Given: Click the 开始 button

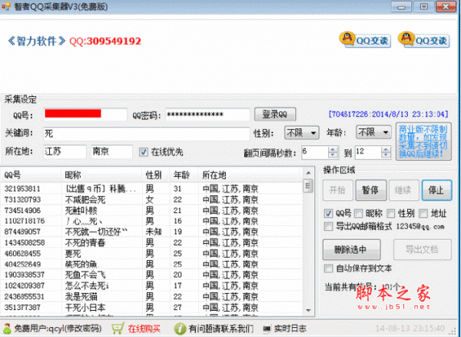Looking at the screenshot, I should pos(338,190).
